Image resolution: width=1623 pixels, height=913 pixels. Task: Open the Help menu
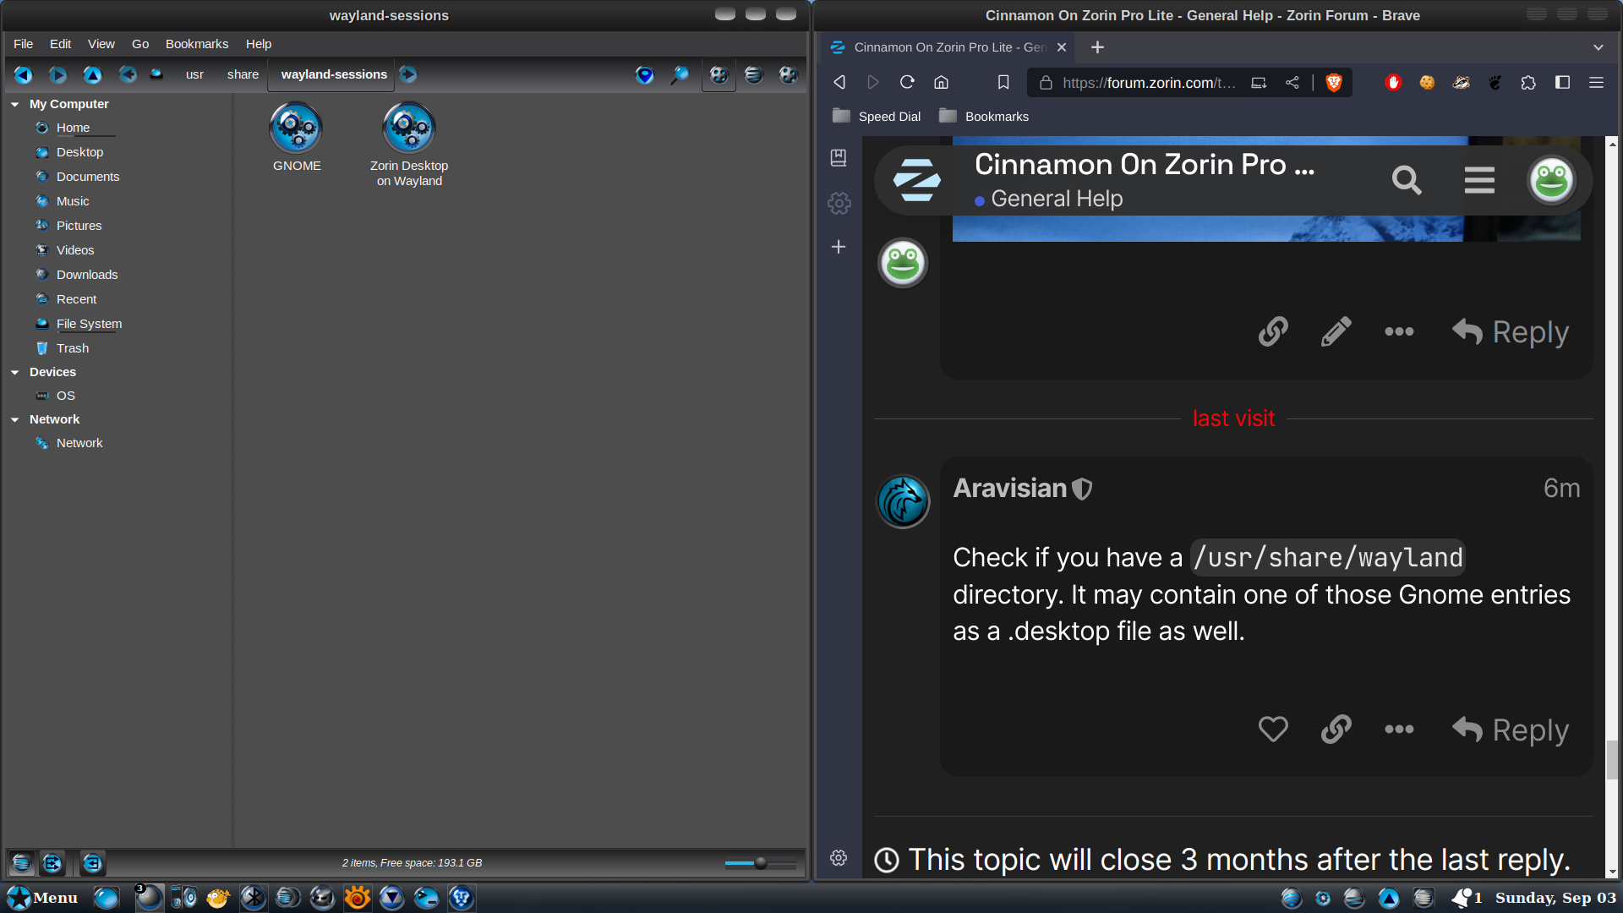pyautogui.click(x=259, y=44)
